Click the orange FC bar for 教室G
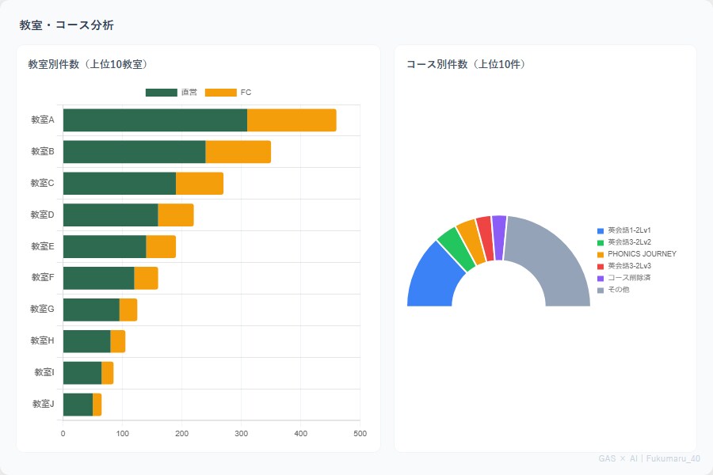713x475 pixels. coord(128,310)
